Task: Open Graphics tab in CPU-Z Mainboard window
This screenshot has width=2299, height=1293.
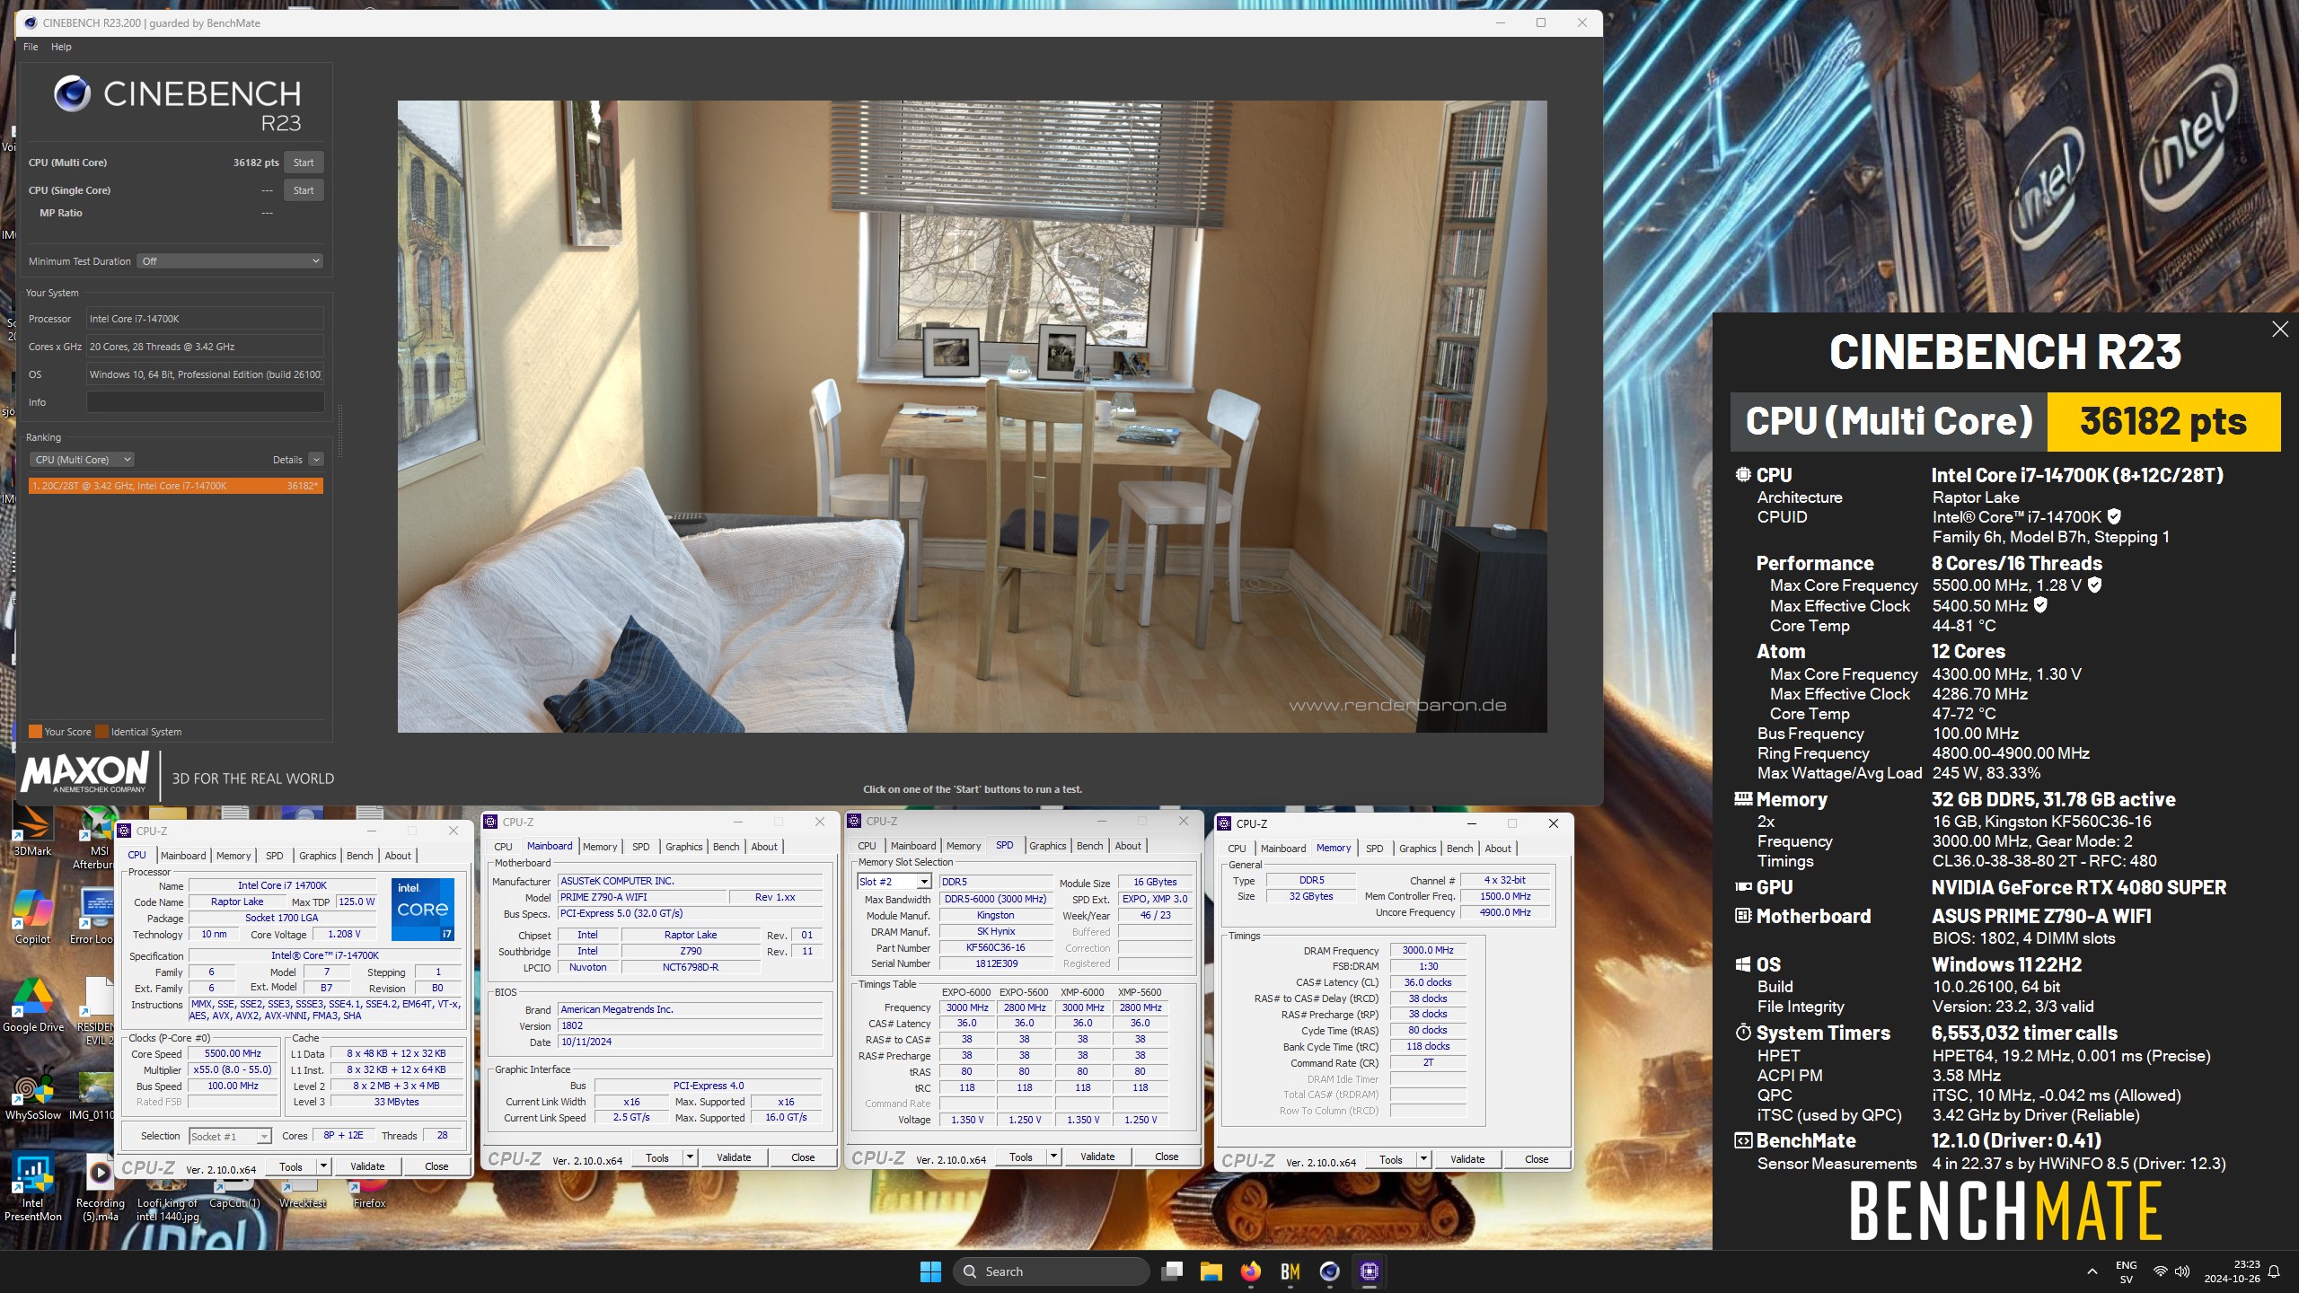Action: pos(683,847)
